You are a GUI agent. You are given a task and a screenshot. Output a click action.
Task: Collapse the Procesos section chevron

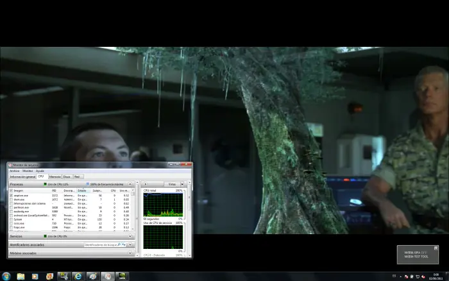[130, 184]
